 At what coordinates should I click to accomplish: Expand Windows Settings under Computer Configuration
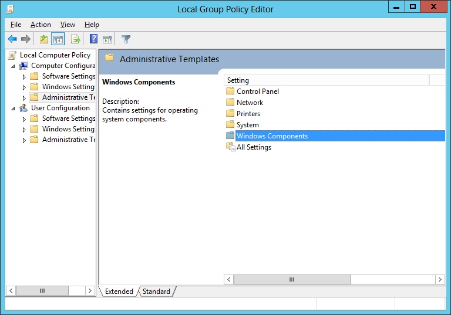pyautogui.click(x=24, y=87)
